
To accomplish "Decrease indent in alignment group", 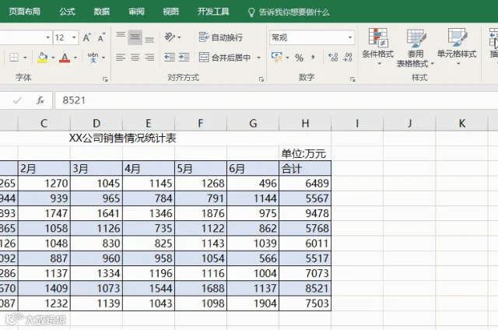I will click(x=170, y=58).
